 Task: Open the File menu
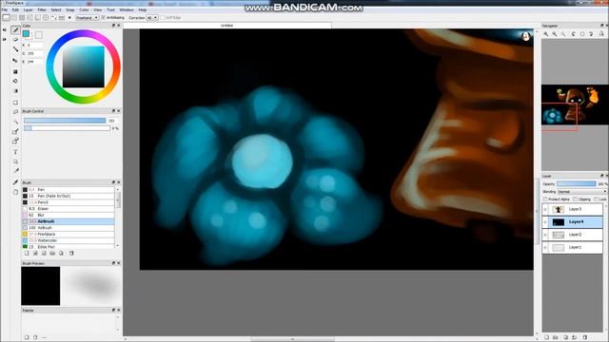pyautogui.click(x=5, y=9)
